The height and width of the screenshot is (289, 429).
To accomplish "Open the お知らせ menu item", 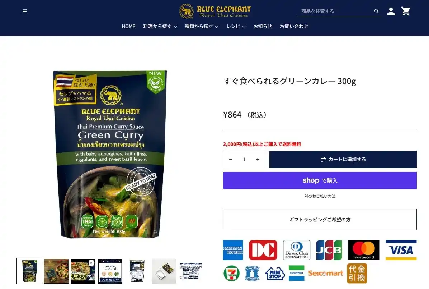I will [263, 26].
